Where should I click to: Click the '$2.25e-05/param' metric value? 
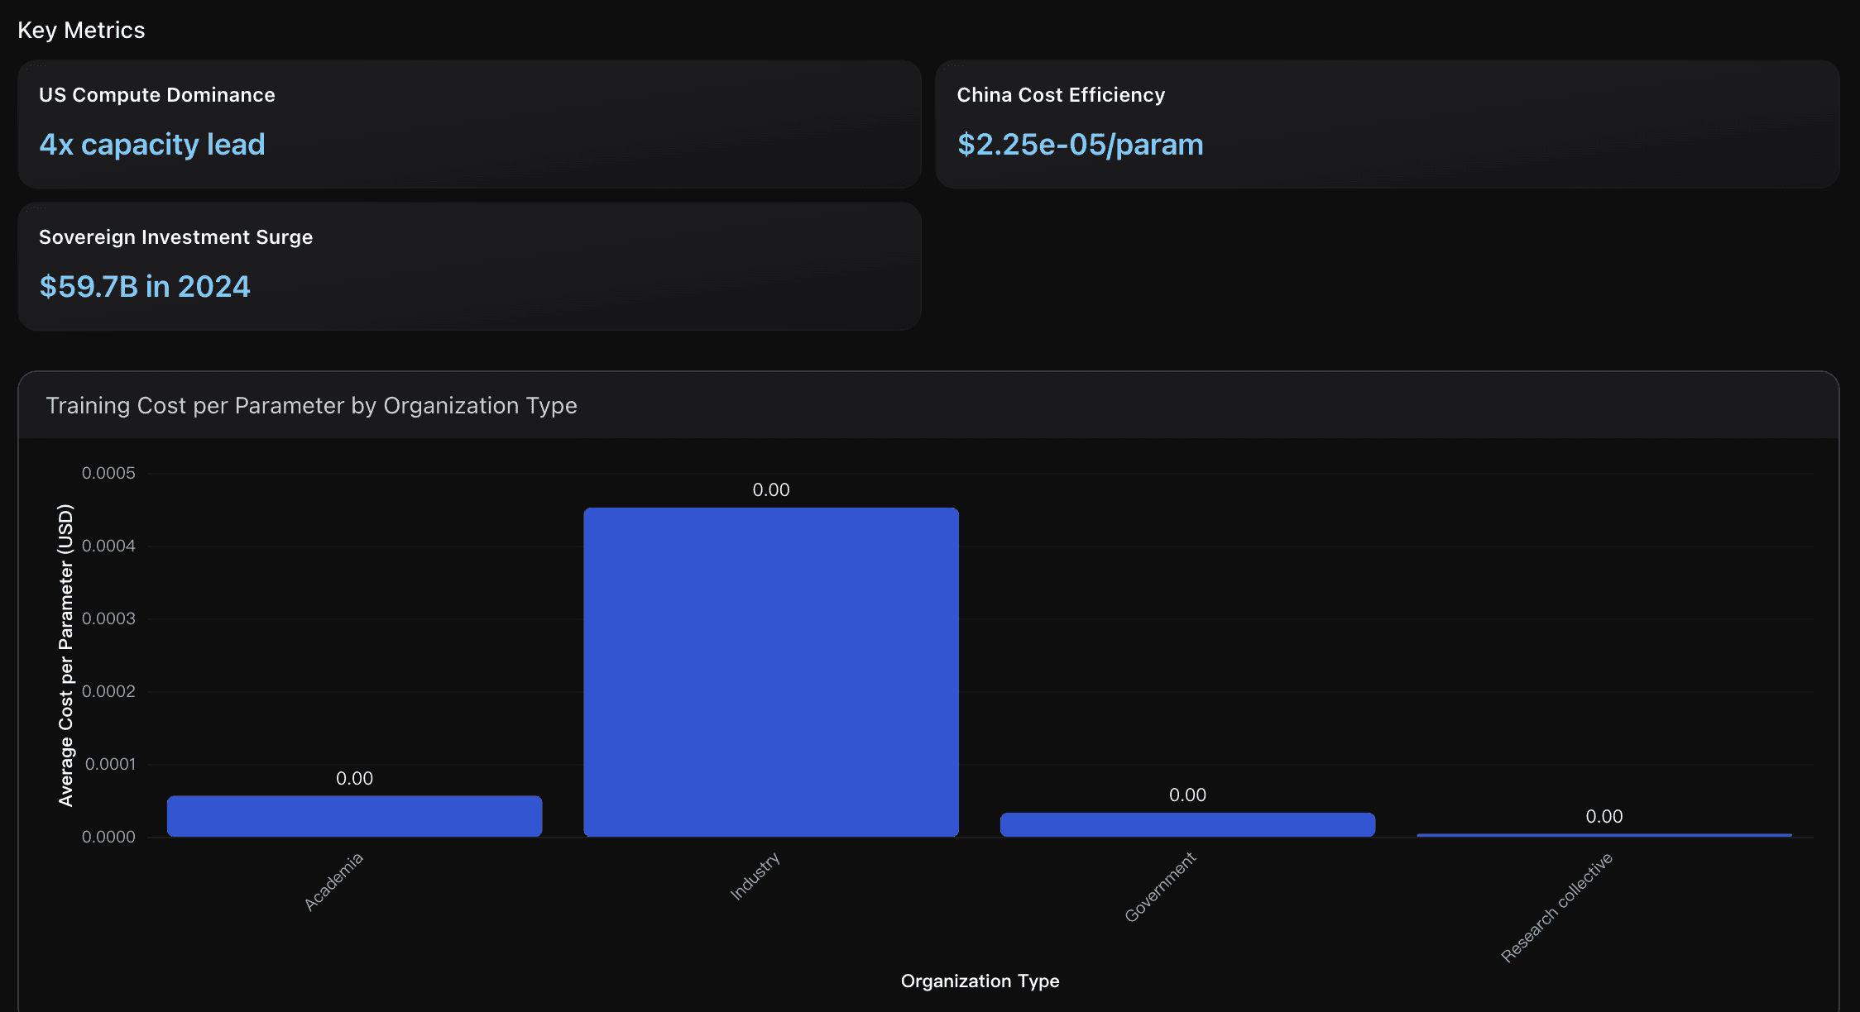click(1080, 145)
